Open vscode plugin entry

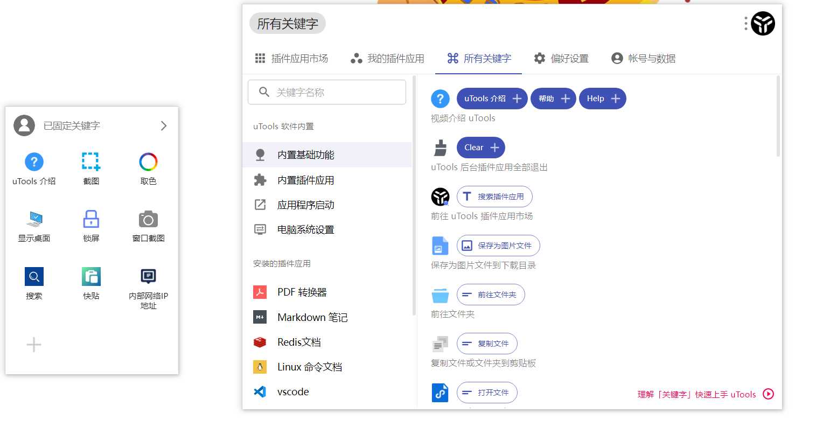[327, 391]
